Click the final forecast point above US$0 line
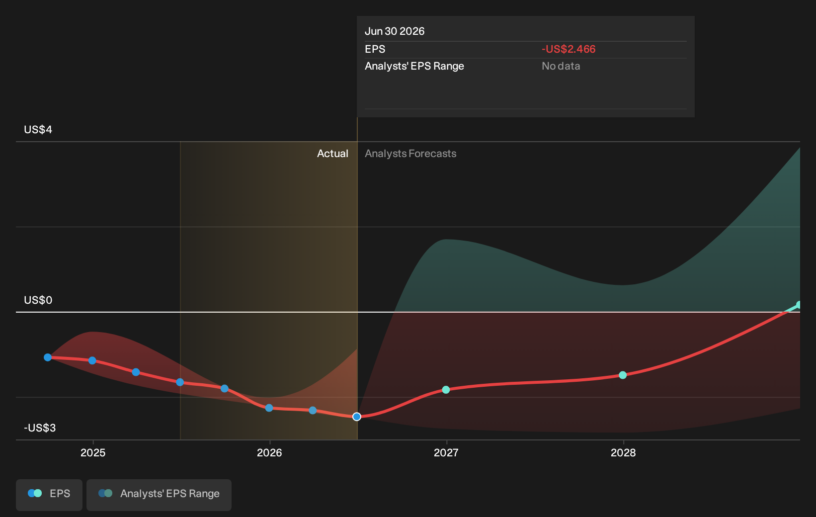 799,305
